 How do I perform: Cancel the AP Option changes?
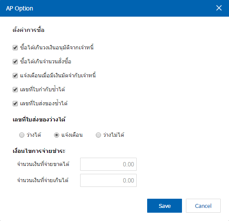click(x=203, y=206)
